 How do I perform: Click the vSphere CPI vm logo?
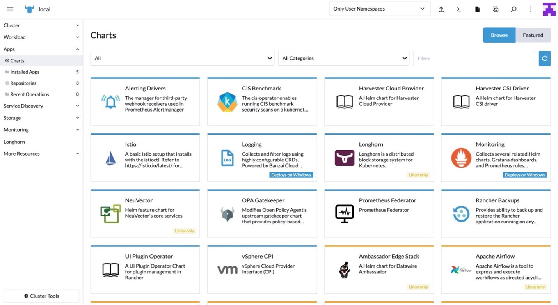[227, 270]
